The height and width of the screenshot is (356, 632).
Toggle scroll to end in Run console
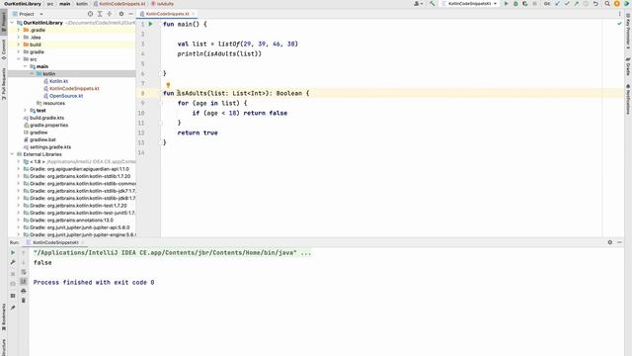24,281
